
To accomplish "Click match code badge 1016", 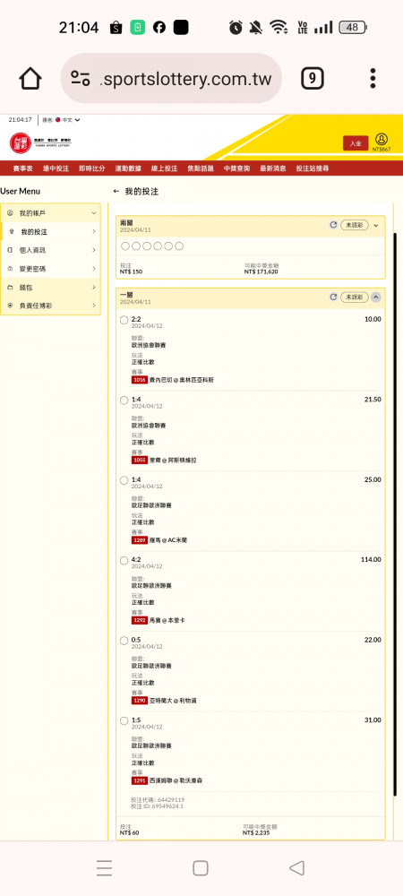I will (140, 379).
